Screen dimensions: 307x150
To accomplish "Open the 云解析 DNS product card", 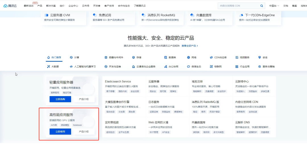I will click(x=254, y=127).
